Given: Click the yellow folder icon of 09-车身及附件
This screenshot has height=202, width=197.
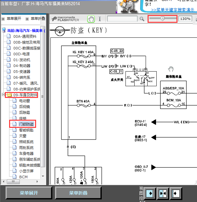Looking at the screenshot, I should pyautogui.click(x=9, y=95).
